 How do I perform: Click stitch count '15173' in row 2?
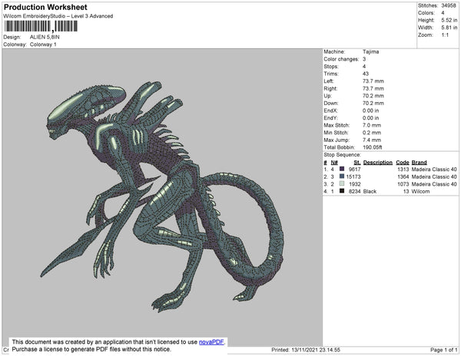pyautogui.click(x=353, y=176)
